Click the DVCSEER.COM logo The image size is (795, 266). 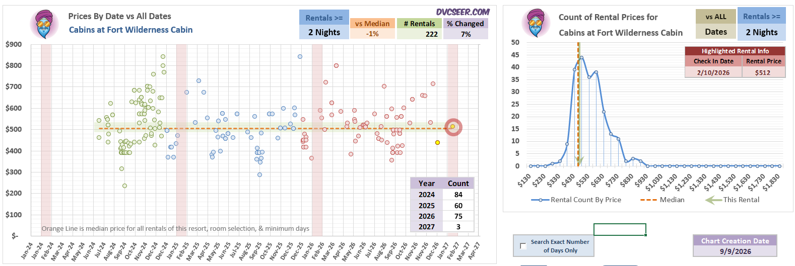click(462, 12)
